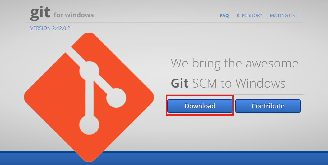Viewport: 328px width, 165px height.
Task: Click the Contribute button
Action: [x=268, y=106]
